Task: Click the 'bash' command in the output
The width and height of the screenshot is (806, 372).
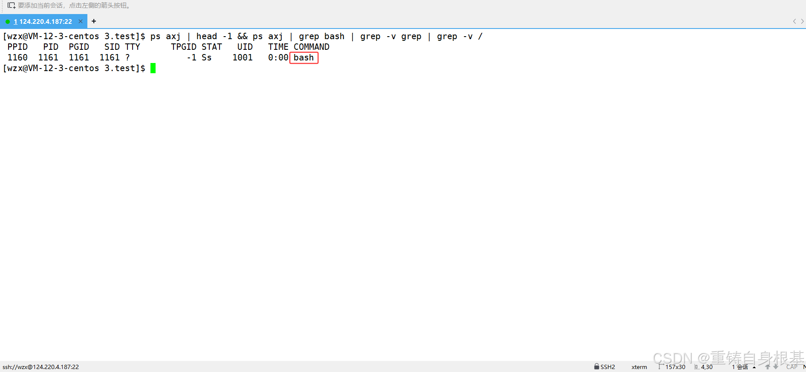Action: coord(304,57)
